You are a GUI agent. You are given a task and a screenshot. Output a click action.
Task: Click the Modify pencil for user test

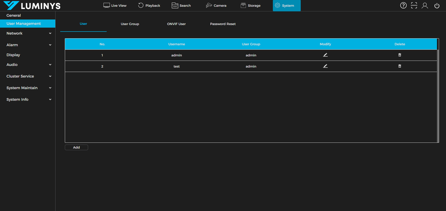[325, 66]
